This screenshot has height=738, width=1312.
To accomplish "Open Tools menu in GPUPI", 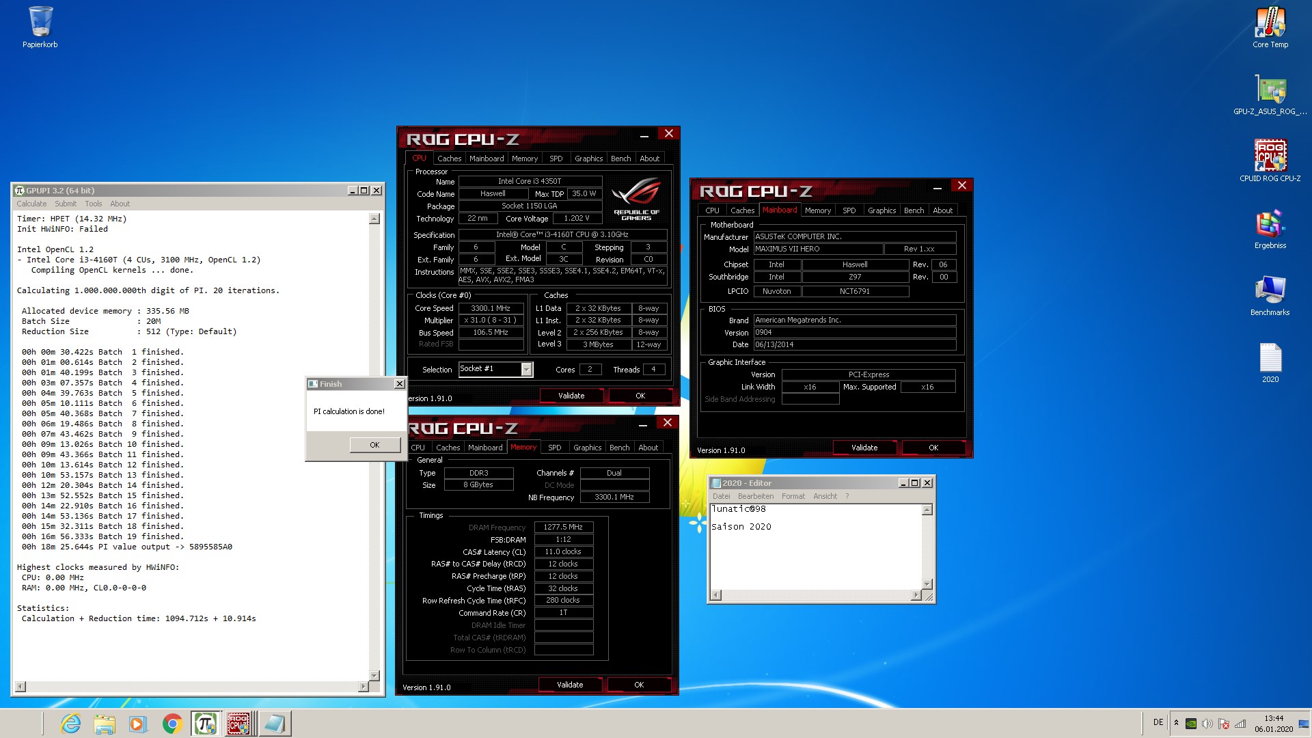I will (x=94, y=204).
